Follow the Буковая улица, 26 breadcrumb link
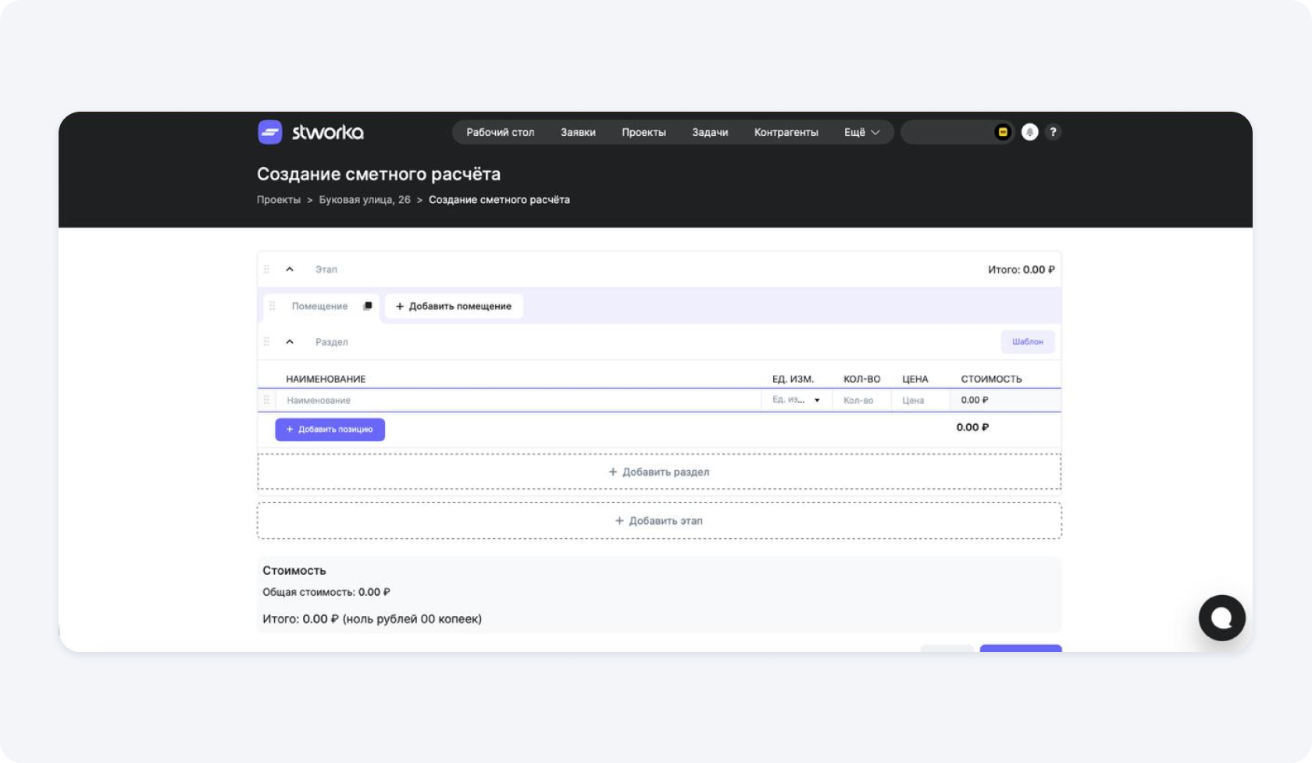1312x763 pixels. click(x=365, y=200)
